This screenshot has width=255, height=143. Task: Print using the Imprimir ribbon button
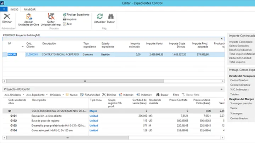(71, 19)
